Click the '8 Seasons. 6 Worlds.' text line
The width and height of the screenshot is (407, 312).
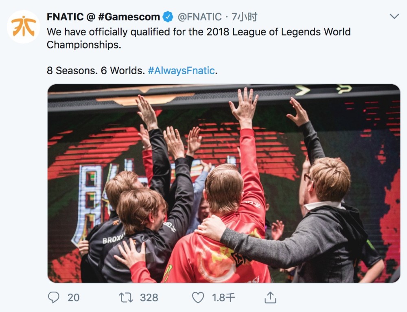click(x=96, y=70)
